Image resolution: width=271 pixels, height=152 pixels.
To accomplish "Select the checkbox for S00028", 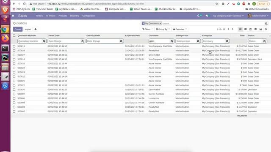I will [14, 51].
